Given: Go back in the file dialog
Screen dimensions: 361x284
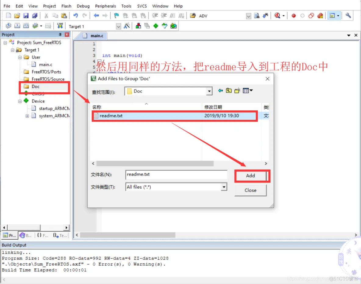Looking at the screenshot, I should [220, 91].
